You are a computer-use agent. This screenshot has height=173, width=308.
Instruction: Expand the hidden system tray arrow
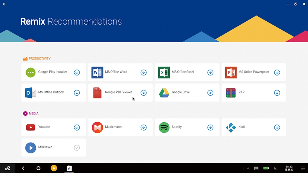coord(248,168)
